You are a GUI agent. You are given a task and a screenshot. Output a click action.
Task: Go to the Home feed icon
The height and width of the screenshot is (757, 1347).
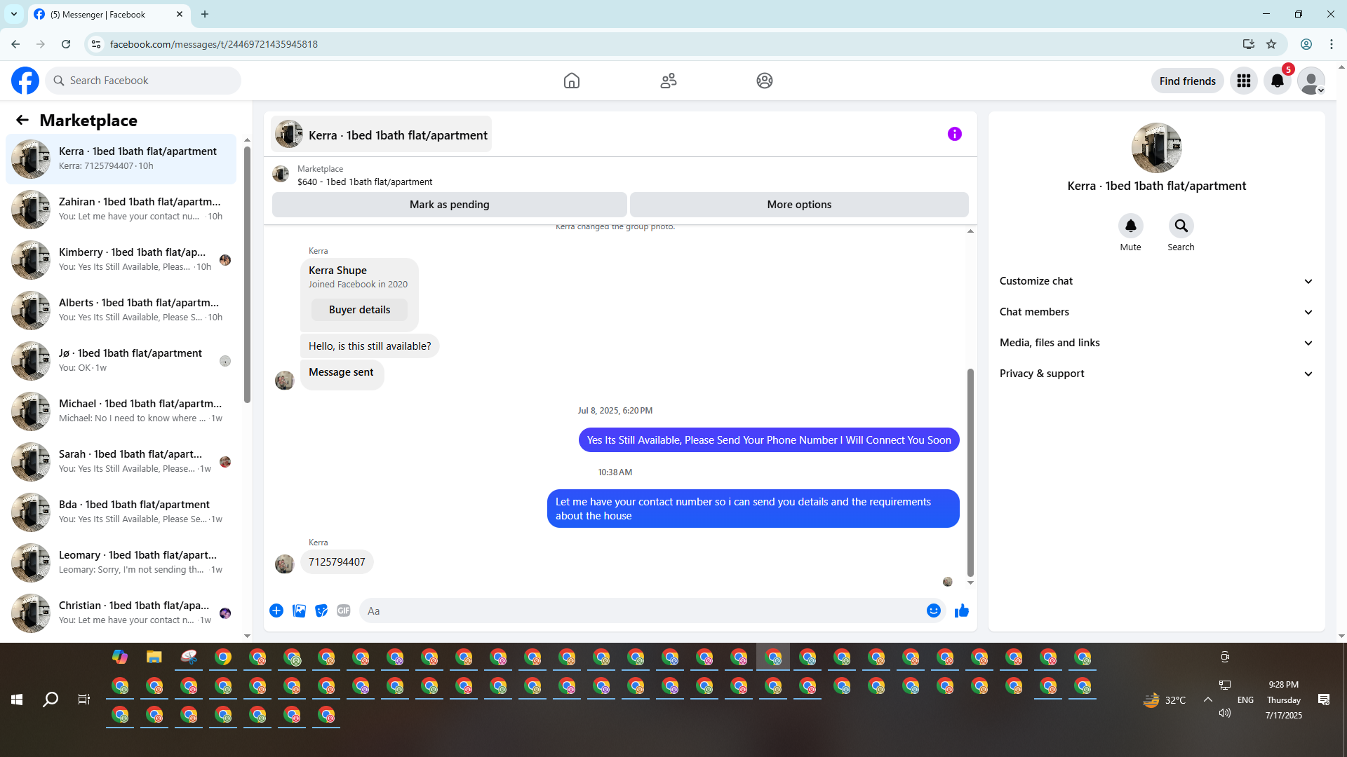572,81
